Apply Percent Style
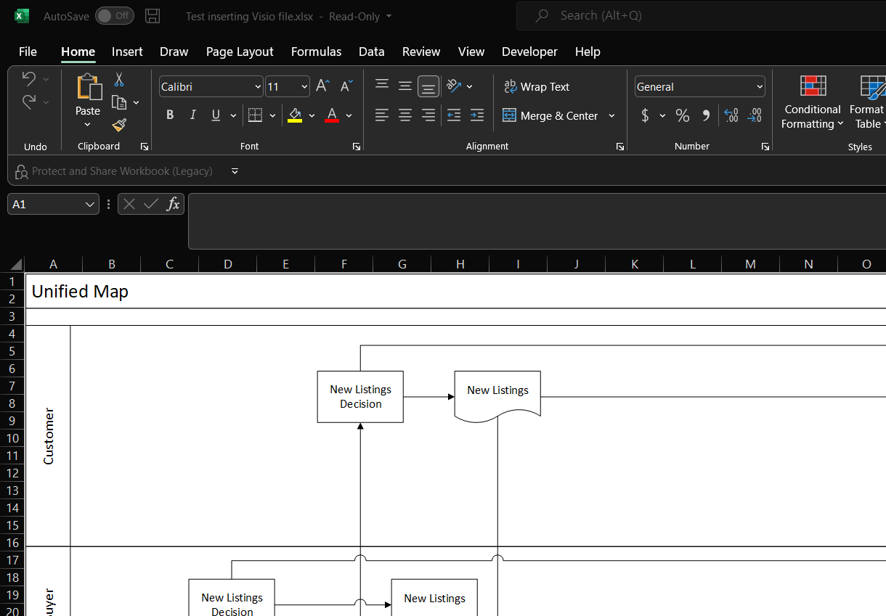Screen dimensions: 886x616 (683, 115)
